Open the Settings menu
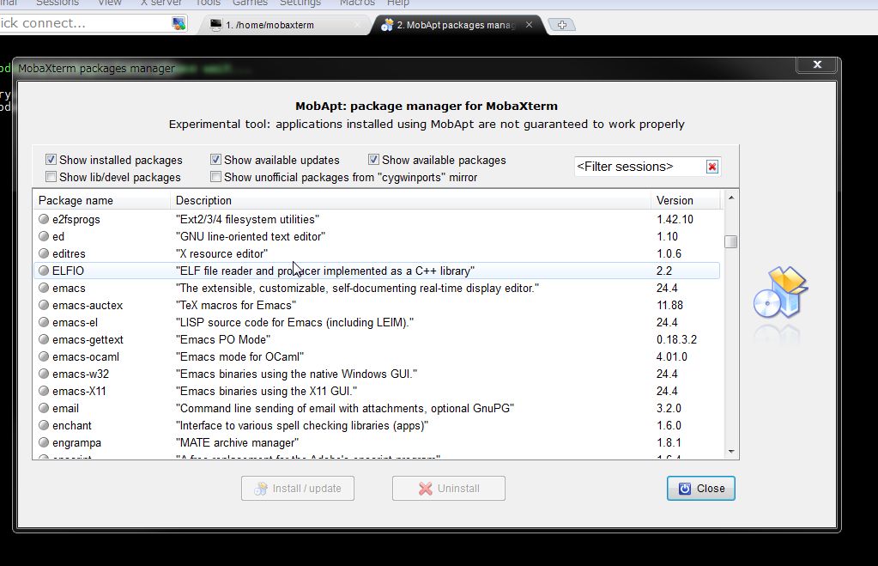Viewport: 878px width, 566px height. click(300, 3)
